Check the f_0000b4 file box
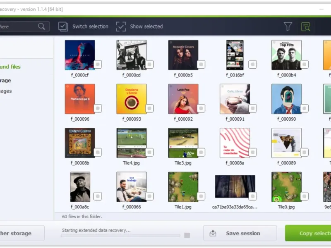 coord(304,64)
